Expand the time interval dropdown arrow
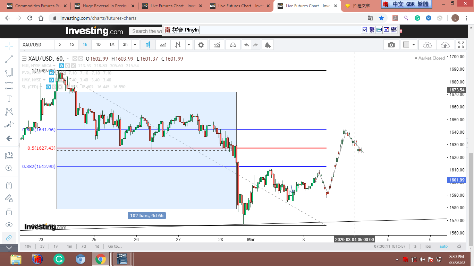This screenshot has width=474, height=266. coord(135,45)
